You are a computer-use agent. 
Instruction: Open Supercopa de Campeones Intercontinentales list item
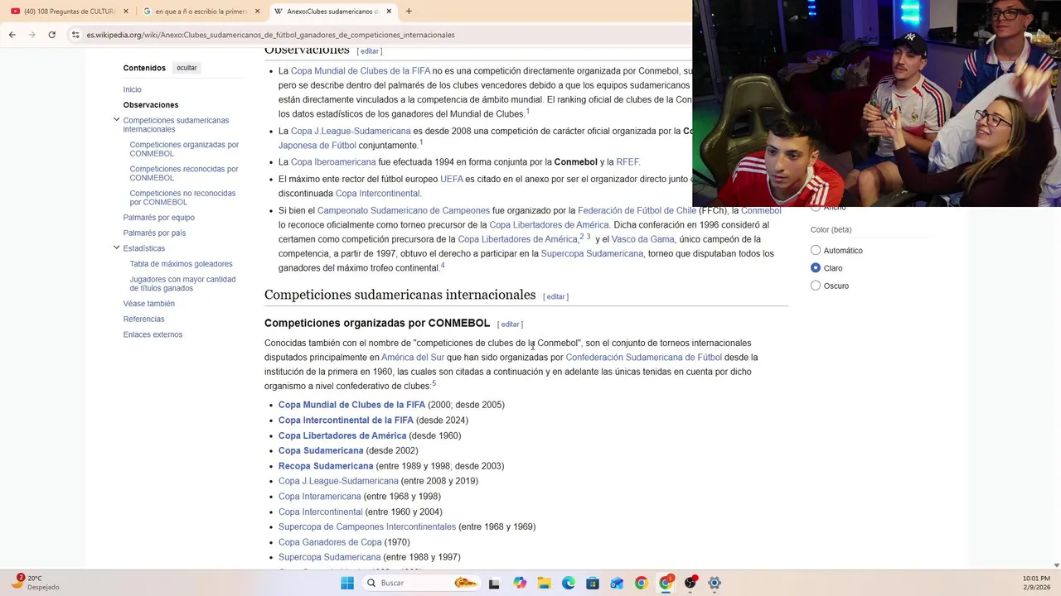point(367,526)
